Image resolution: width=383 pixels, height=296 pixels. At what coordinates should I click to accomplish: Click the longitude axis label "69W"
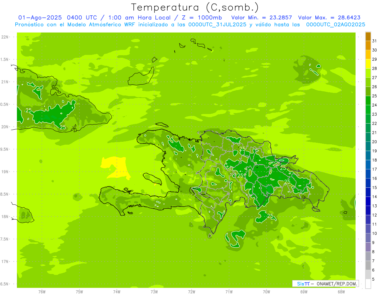304,292
